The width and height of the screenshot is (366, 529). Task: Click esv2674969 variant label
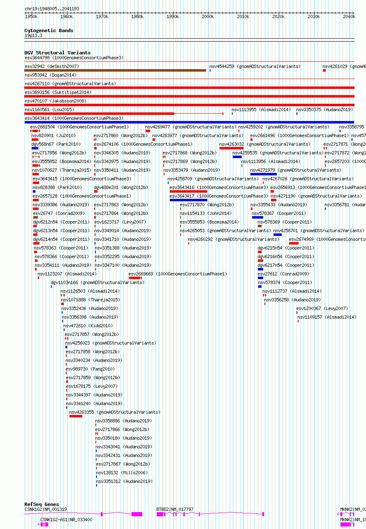(327, 239)
